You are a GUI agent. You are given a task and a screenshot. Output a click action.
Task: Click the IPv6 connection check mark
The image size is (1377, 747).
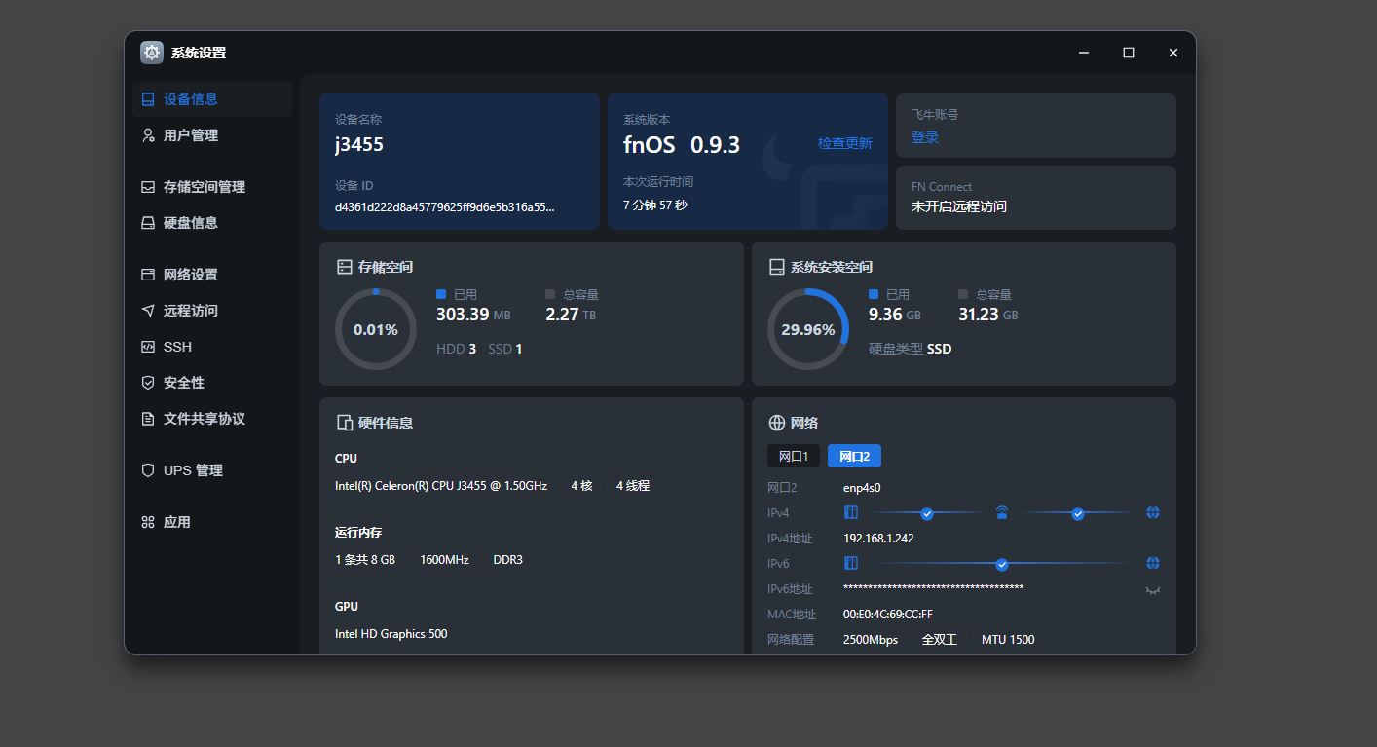click(1002, 564)
